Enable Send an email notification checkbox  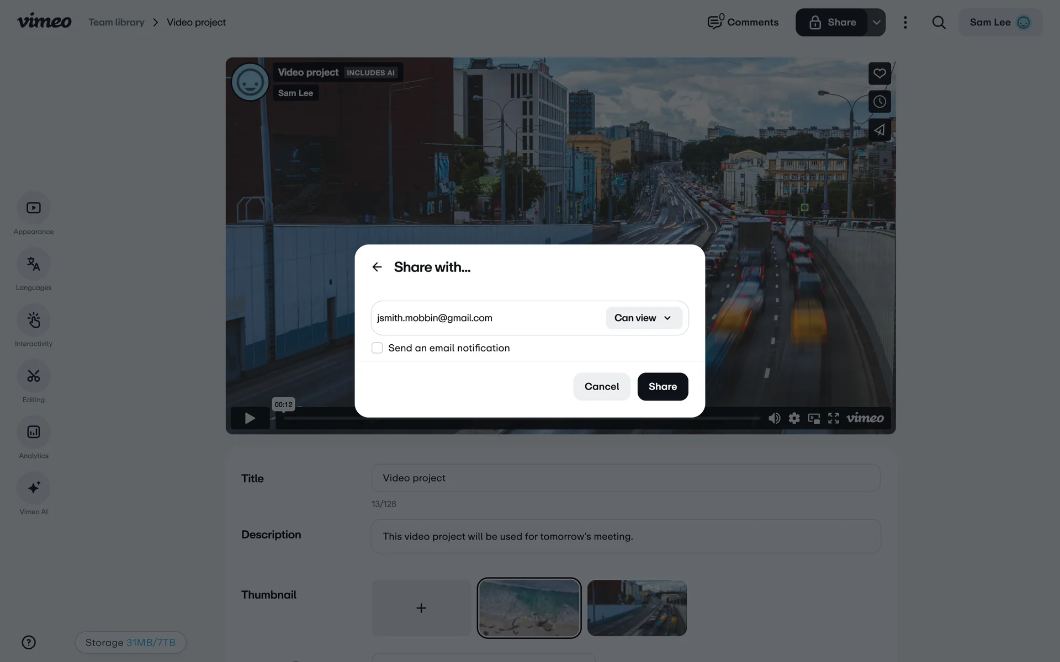(377, 348)
